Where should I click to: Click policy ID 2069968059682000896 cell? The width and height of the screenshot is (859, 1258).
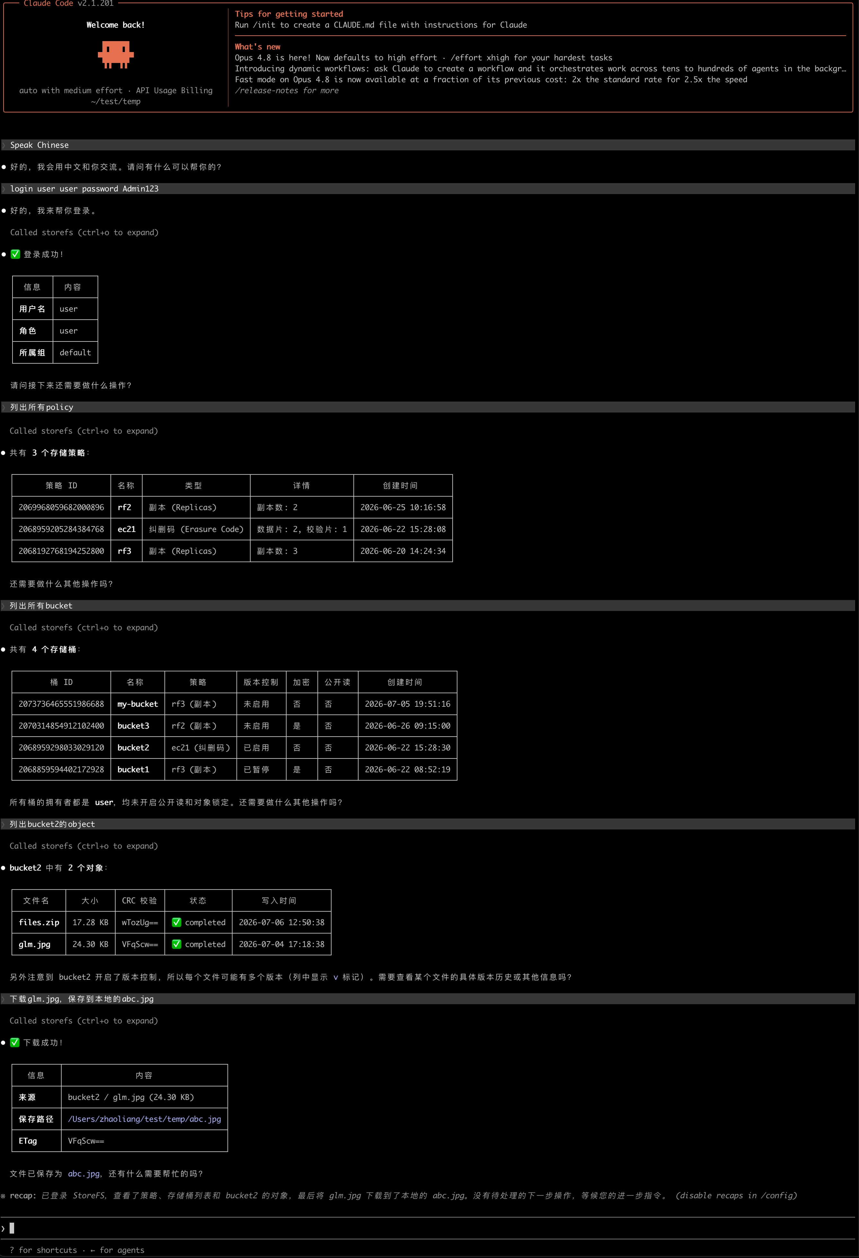61,507
